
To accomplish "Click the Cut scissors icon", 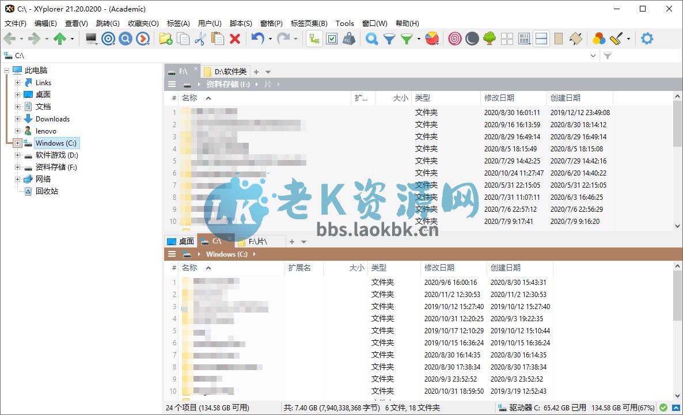I will tap(200, 39).
